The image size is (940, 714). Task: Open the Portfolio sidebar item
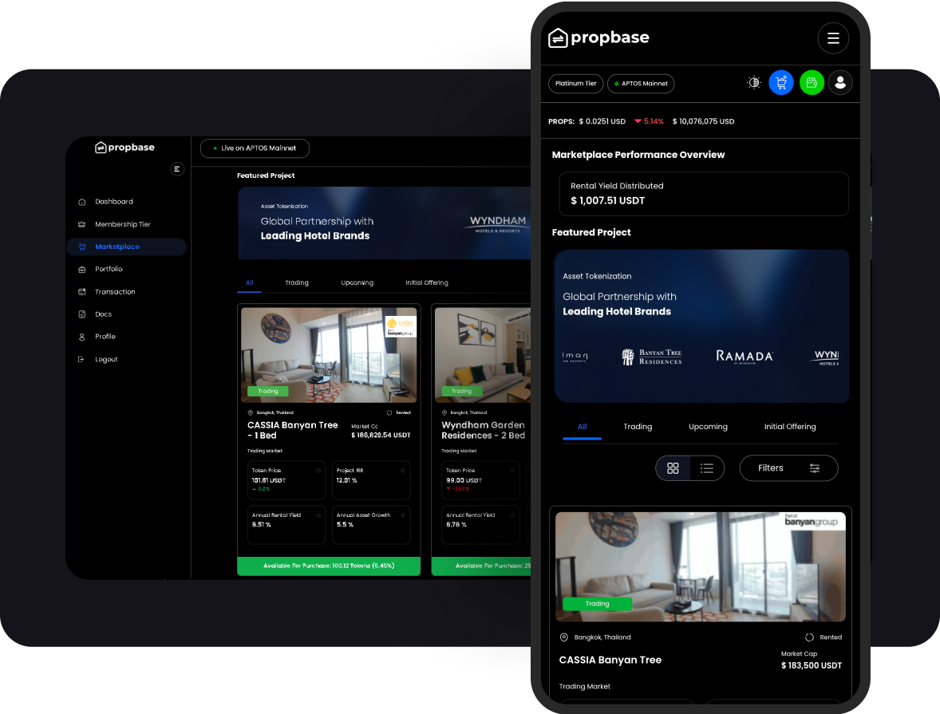pos(109,270)
